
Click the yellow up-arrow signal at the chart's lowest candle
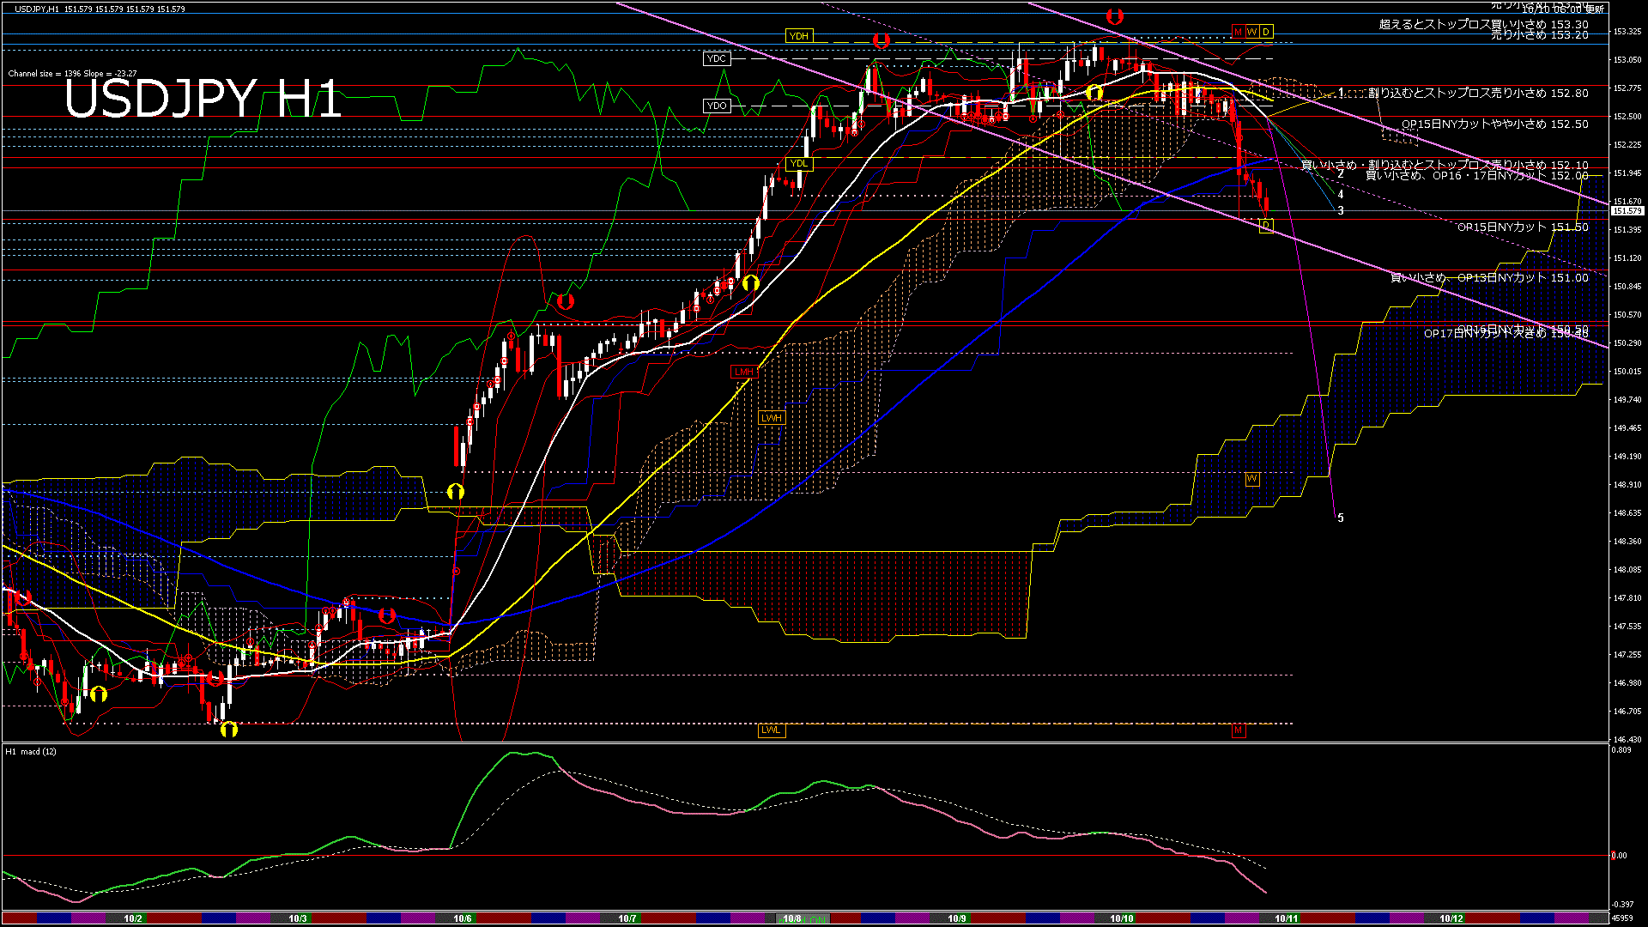click(228, 729)
